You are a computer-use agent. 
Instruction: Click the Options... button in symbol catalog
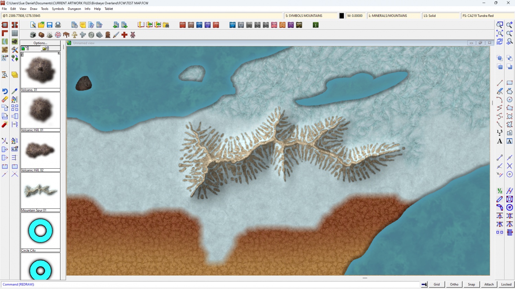point(41,43)
